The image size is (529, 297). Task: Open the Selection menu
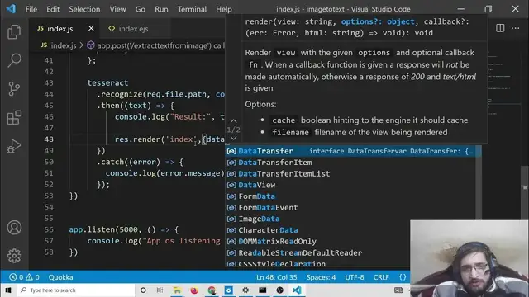84,9
